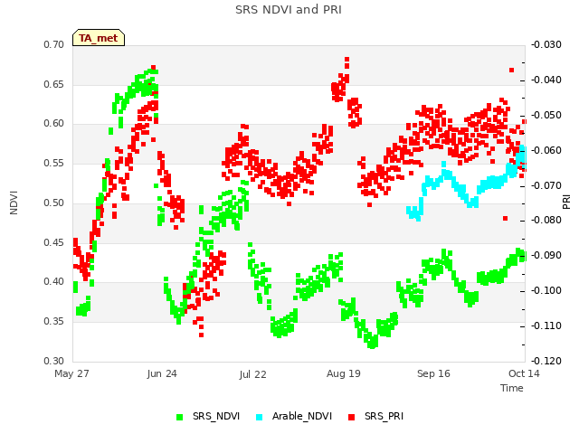Click the cyan Arable_NDVI legend swatch
This screenshot has height=434, width=579.
[x=260, y=417]
